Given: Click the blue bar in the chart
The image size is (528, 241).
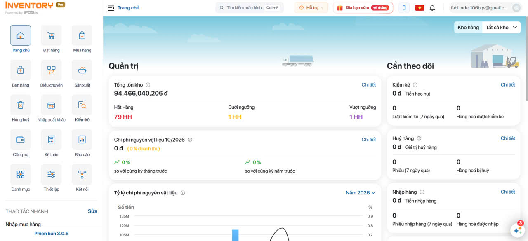Looking at the screenshot, I should [235, 235].
